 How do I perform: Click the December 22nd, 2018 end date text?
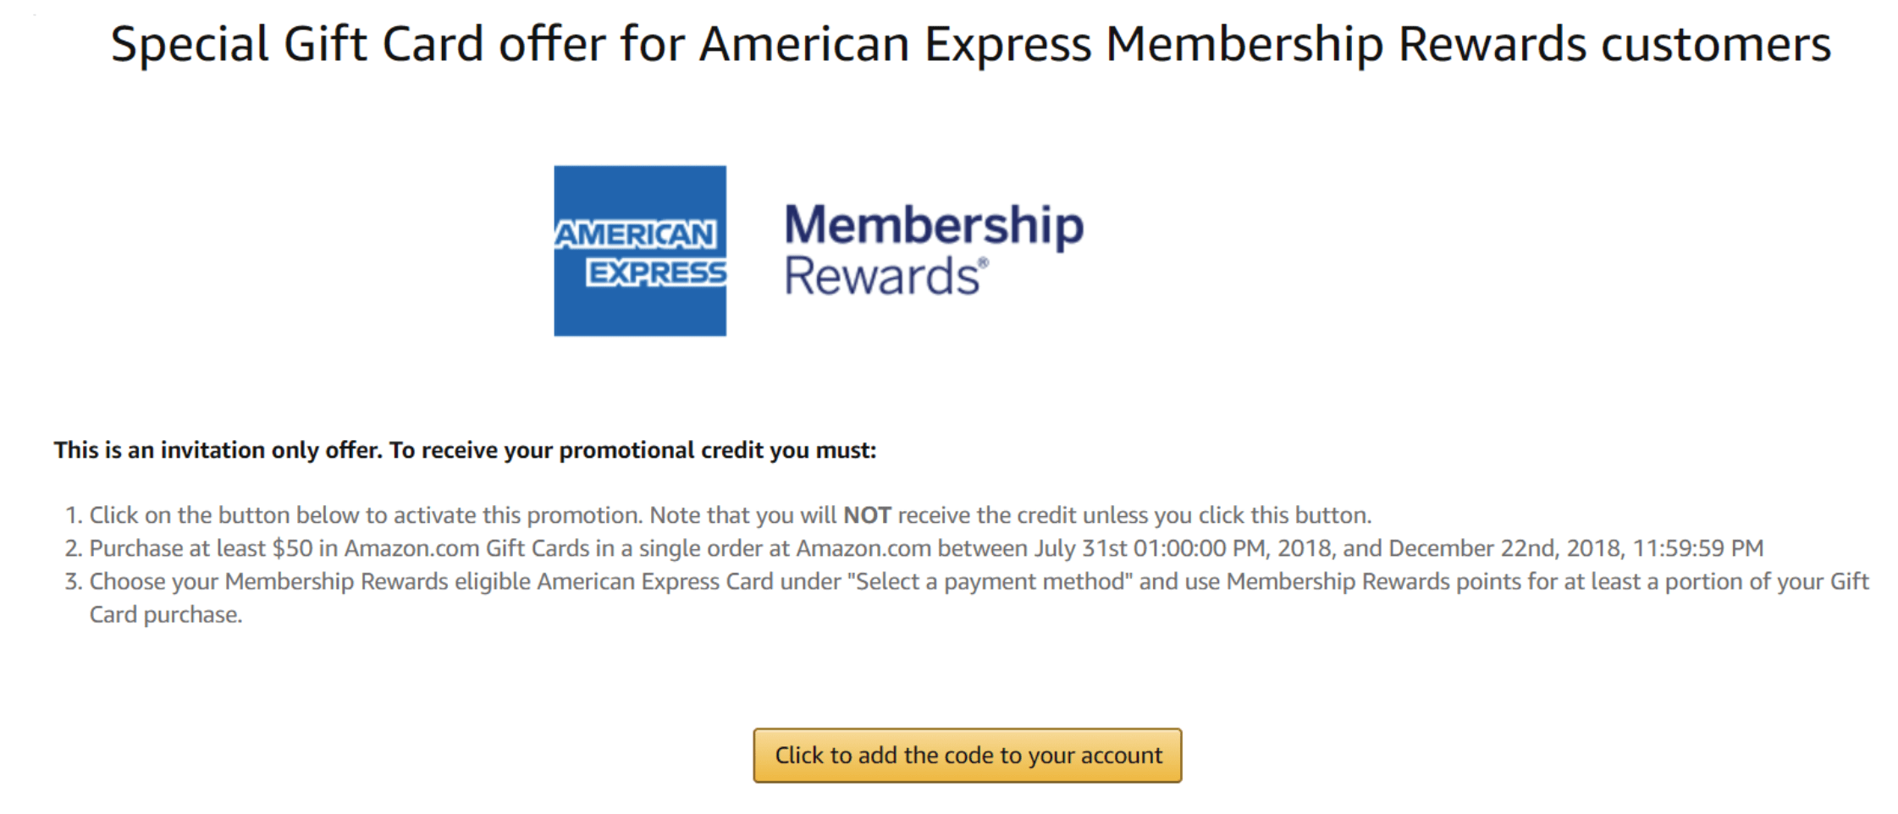1507,548
